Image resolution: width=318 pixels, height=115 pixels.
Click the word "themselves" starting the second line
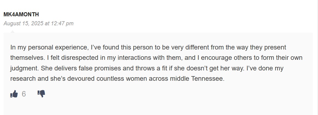(27, 58)
